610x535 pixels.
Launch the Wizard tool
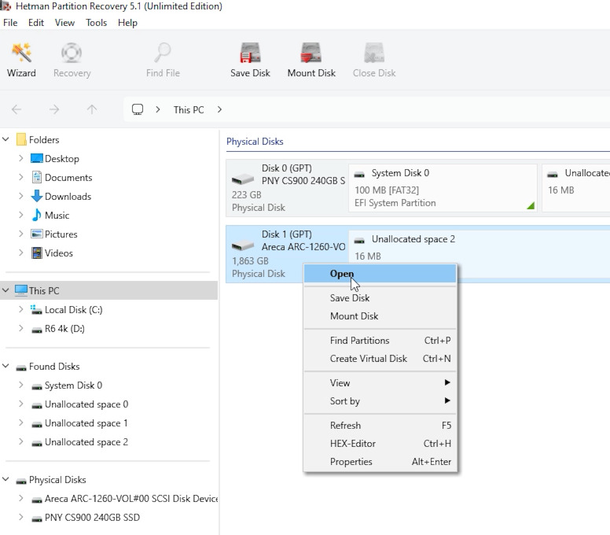[x=21, y=60]
